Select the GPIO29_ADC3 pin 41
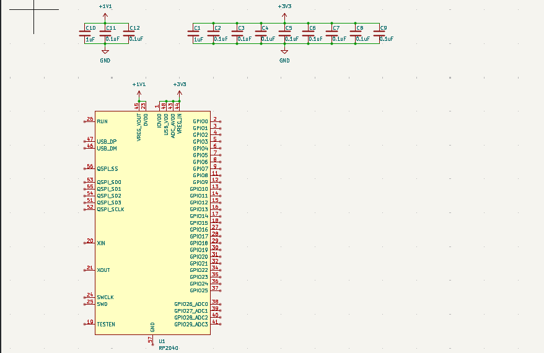This screenshot has width=544, height=353. (216, 324)
